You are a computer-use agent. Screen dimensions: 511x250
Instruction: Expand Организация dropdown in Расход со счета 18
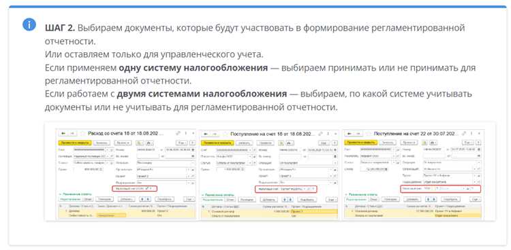click(x=188, y=170)
